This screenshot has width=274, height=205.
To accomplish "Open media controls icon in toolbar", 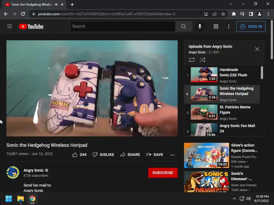I will [242, 14].
